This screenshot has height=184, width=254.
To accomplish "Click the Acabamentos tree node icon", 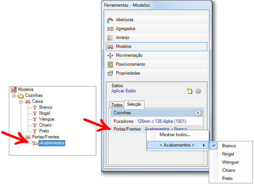I will click(x=35, y=143).
